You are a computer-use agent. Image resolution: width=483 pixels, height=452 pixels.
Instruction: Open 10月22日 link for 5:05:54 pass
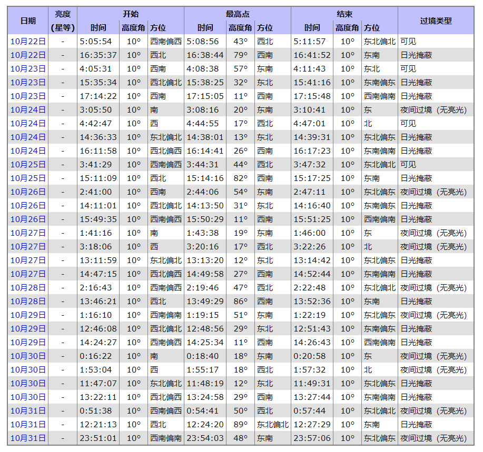point(28,41)
